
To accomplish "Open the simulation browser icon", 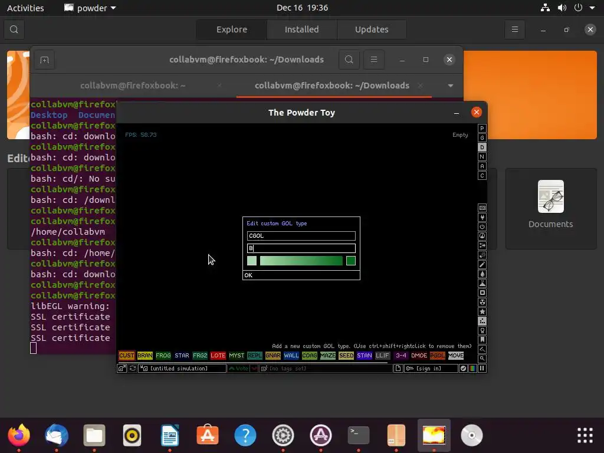I will 122,369.
